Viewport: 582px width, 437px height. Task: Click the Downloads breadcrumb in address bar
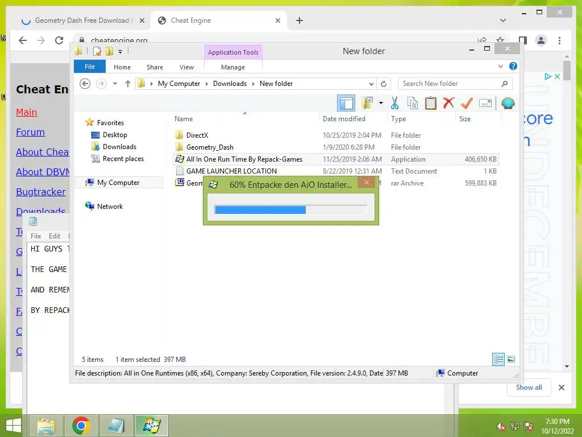tap(230, 84)
